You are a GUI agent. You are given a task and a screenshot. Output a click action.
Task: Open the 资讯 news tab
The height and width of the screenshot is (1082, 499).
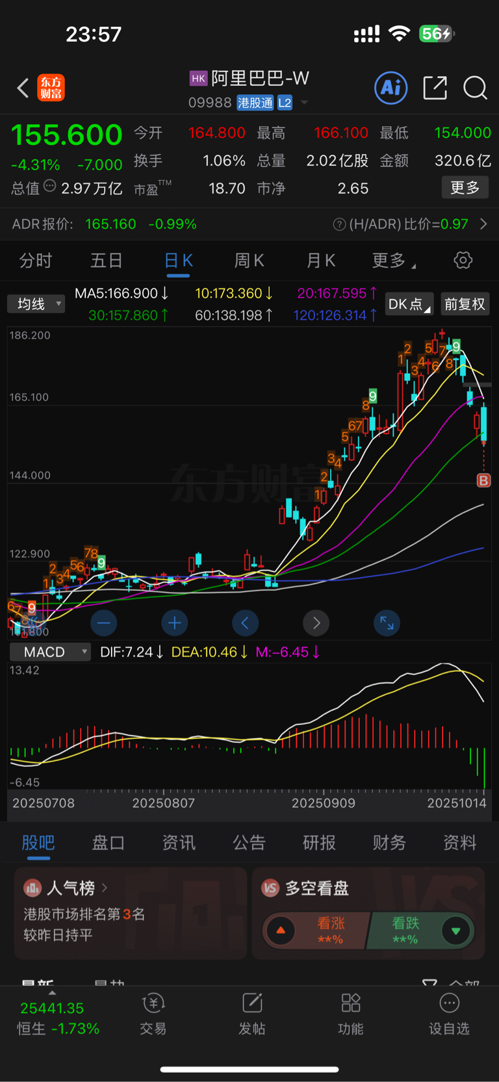tap(179, 842)
